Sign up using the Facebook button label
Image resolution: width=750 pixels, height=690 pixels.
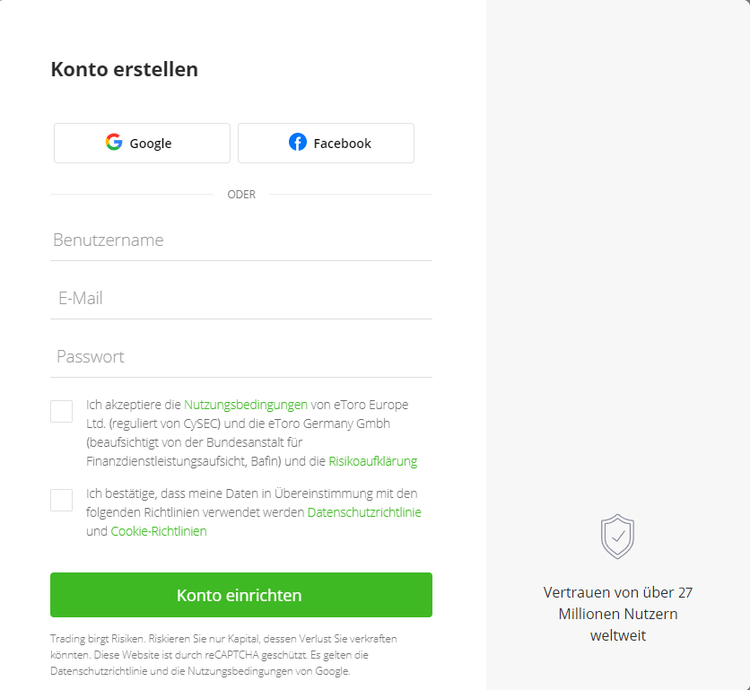click(342, 144)
